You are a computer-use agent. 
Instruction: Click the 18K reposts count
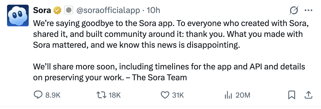point(114,95)
